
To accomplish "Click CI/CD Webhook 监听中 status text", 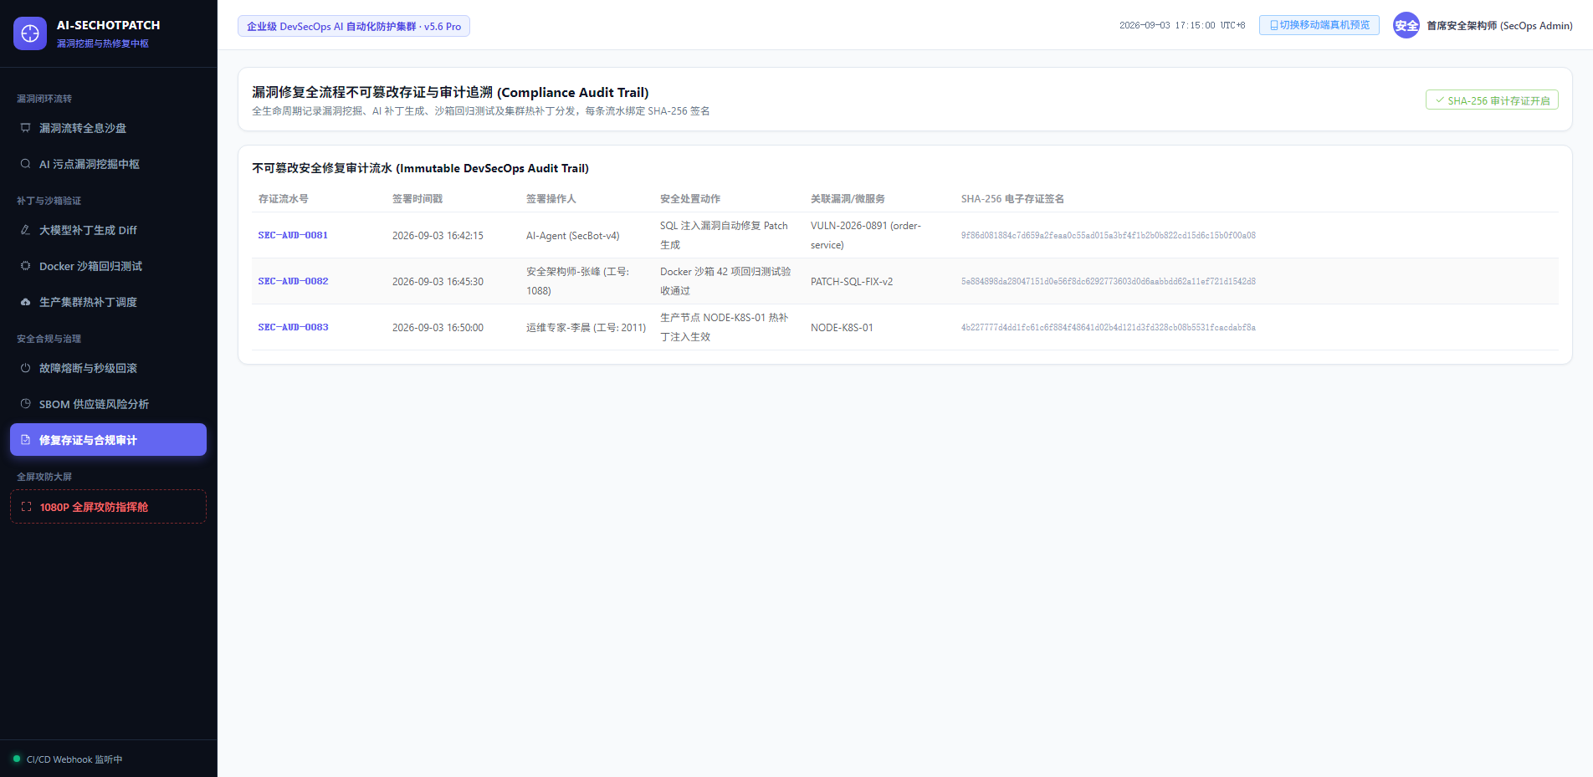I will tap(74, 759).
